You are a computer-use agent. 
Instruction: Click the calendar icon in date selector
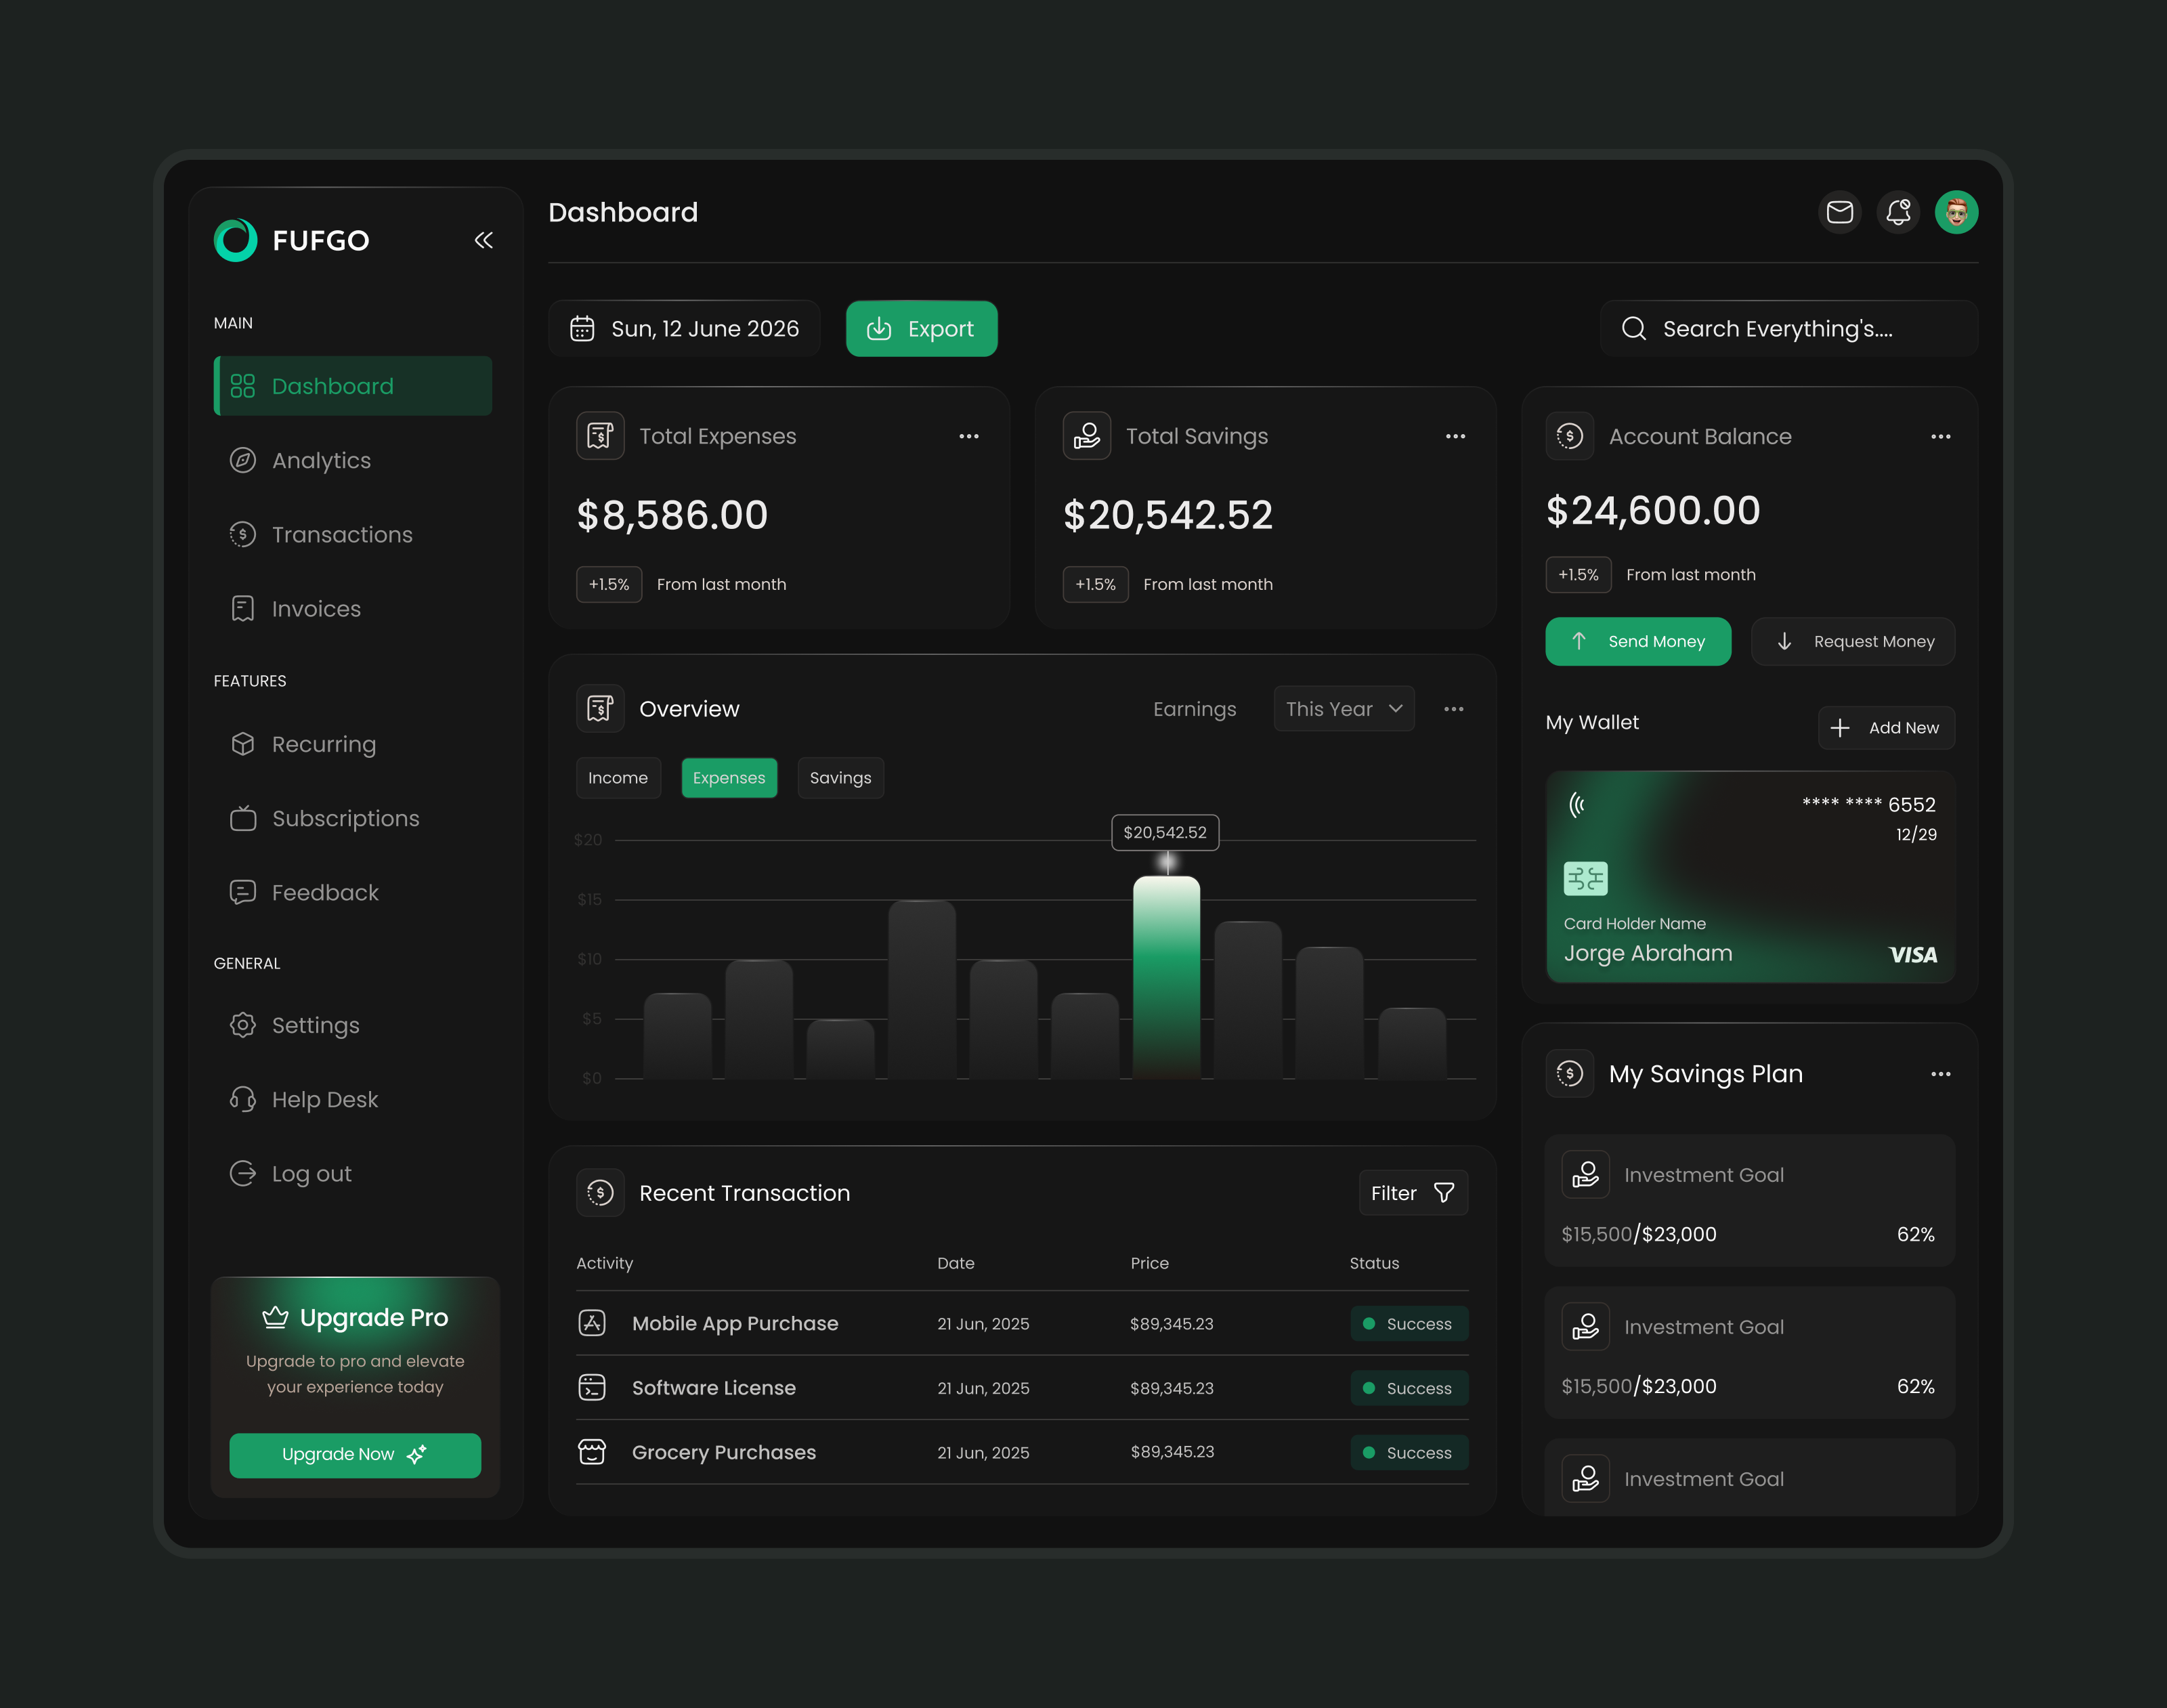pyautogui.click(x=582, y=329)
